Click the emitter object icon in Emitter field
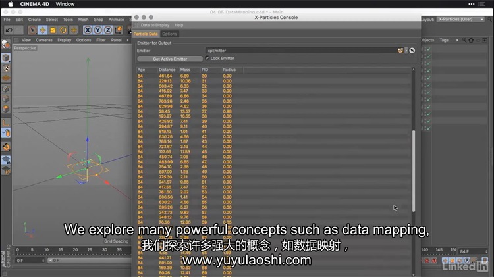The height and width of the screenshot is (277, 494). pos(400,51)
